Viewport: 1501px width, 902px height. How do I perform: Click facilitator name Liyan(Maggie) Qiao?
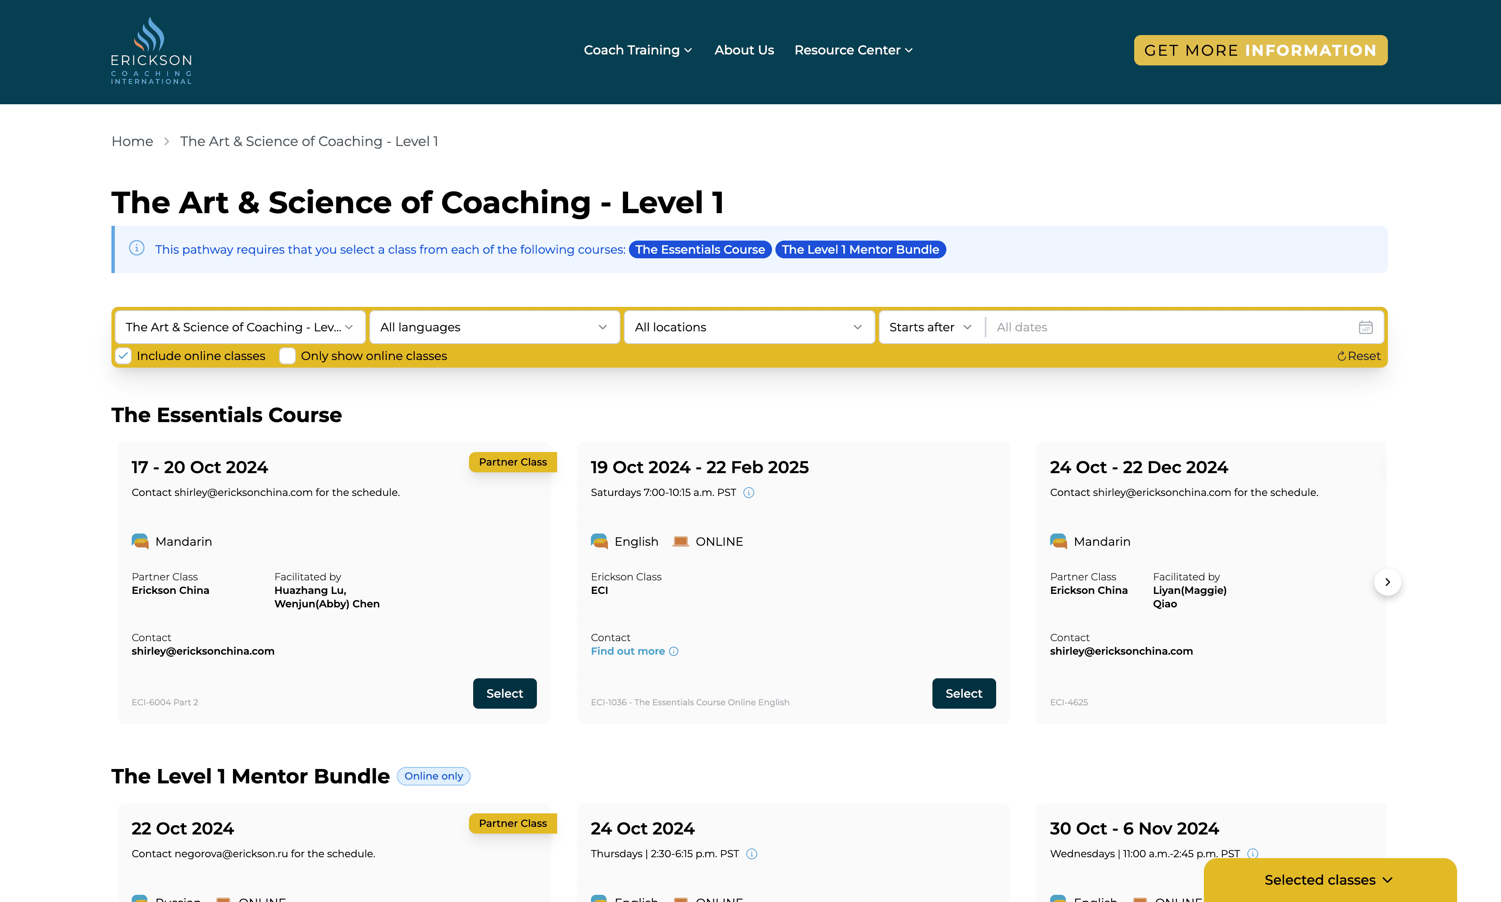pyautogui.click(x=1189, y=597)
